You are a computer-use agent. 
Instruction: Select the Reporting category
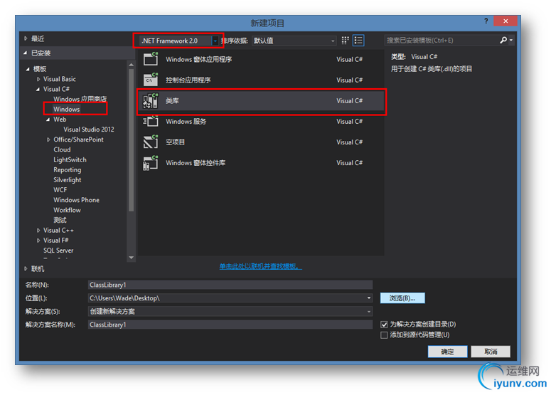(67, 170)
